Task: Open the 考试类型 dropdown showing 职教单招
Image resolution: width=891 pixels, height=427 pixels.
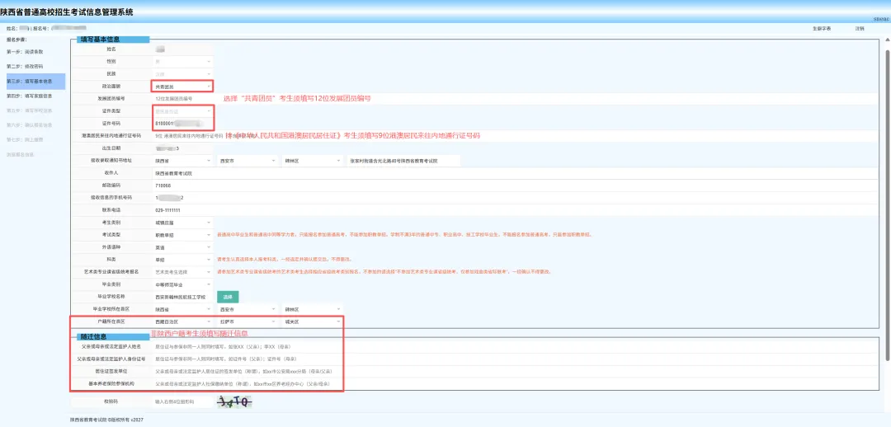Action: point(182,234)
